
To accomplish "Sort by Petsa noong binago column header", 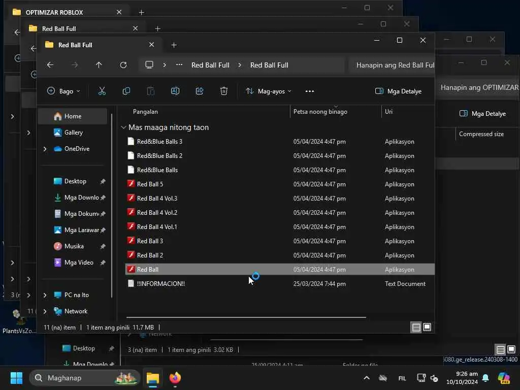I will pyautogui.click(x=320, y=112).
